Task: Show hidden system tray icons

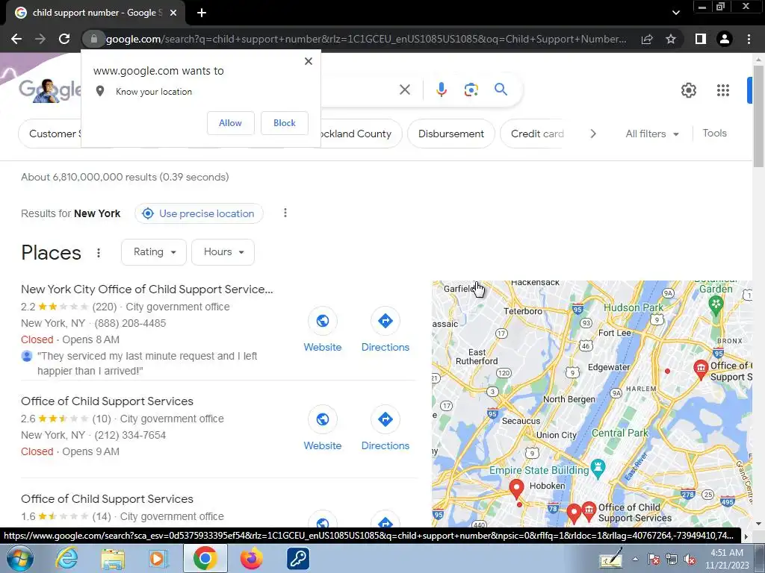Action: pyautogui.click(x=635, y=559)
